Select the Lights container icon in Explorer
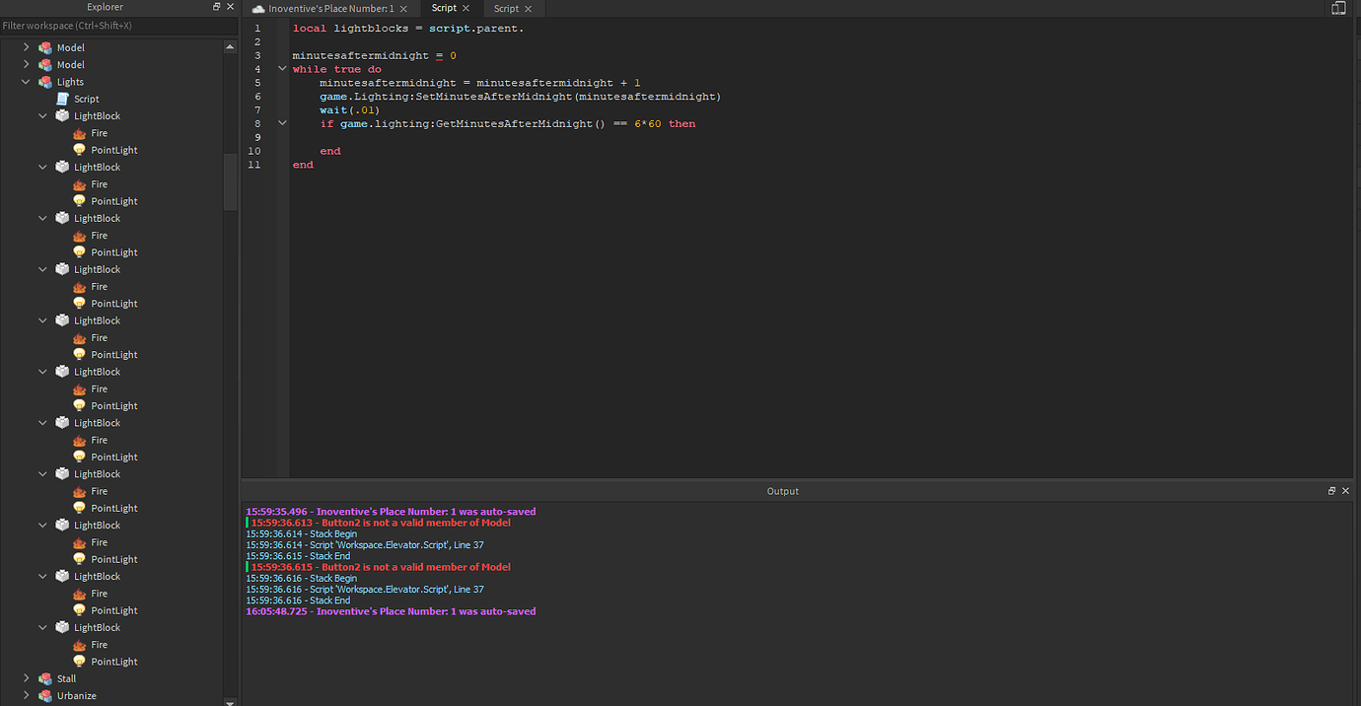This screenshot has width=1361, height=706. tap(47, 81)
